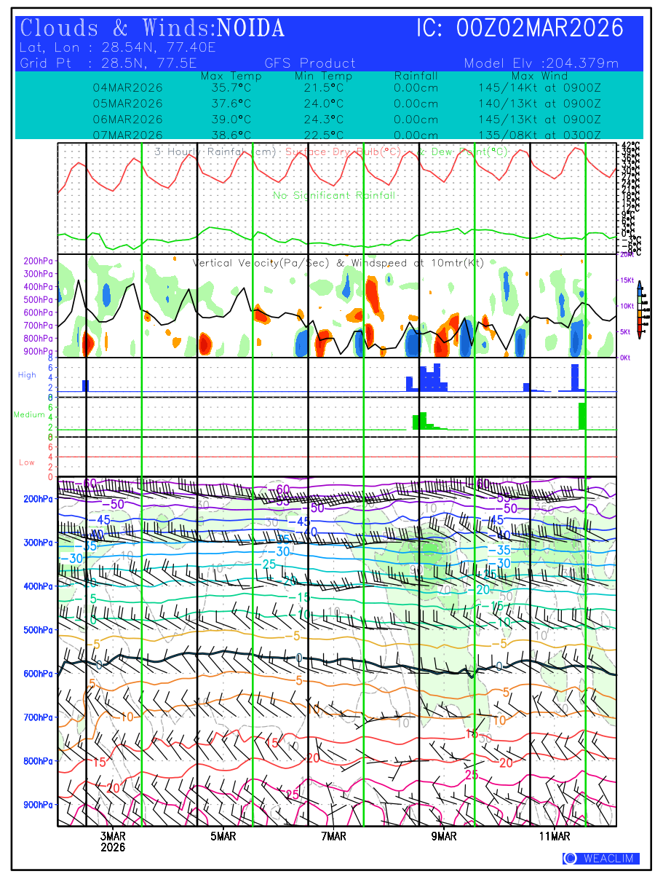The height and width of the screenshot is (874, 655).
Task: Click the GFS Product label
Action: pos(310,63)
